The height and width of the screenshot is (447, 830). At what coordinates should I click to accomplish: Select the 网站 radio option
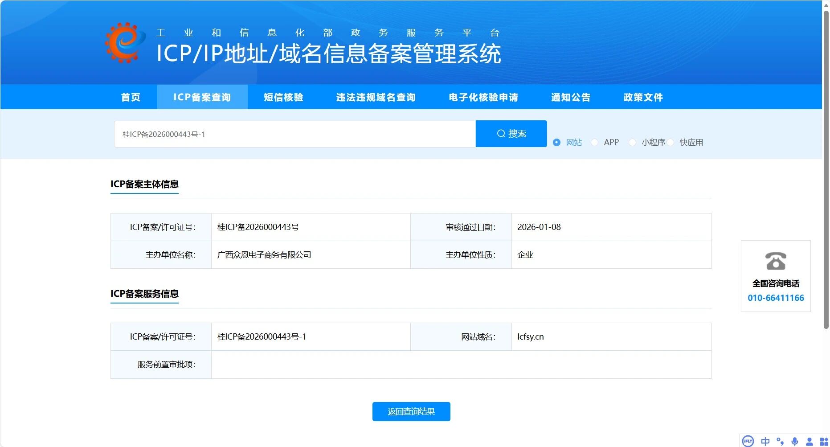point(557,143)
